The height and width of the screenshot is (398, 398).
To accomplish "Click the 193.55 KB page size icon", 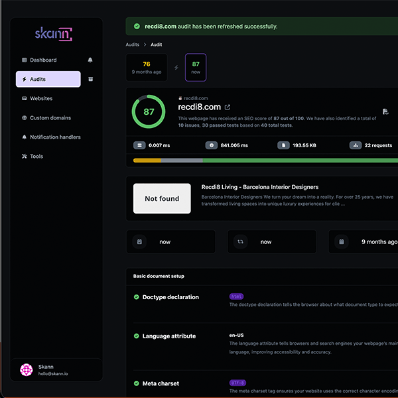I will [x=283, y=145].
